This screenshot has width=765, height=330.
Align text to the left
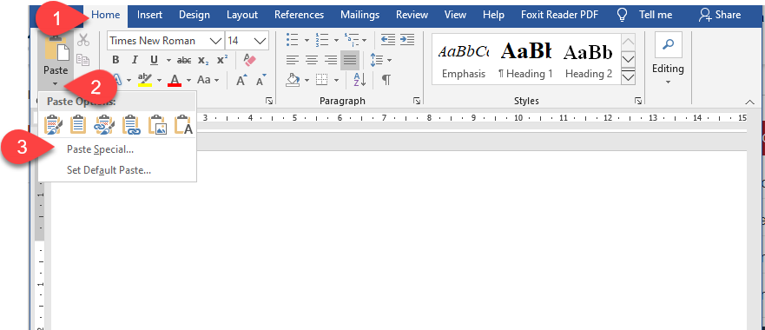pos(293,60)
